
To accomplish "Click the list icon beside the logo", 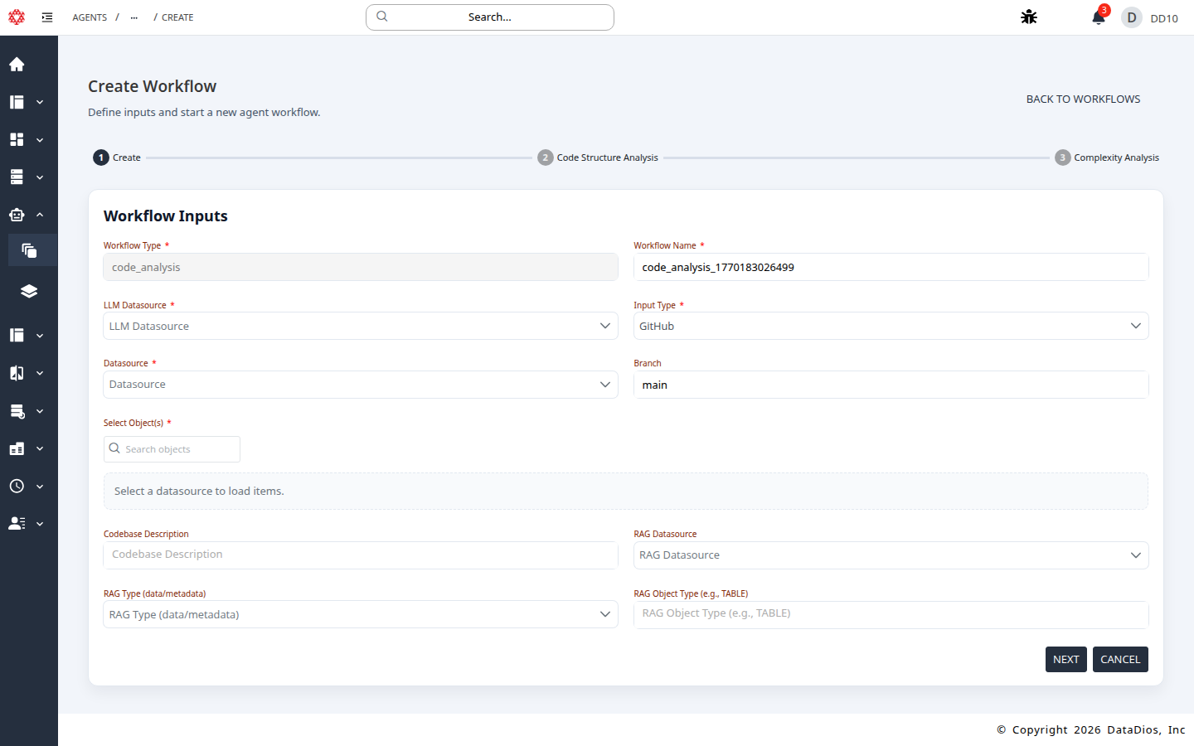I will click(47, 17).
